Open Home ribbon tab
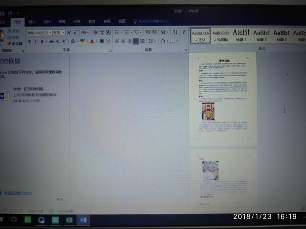Screen dimensions: 306x229 point(18,22)
